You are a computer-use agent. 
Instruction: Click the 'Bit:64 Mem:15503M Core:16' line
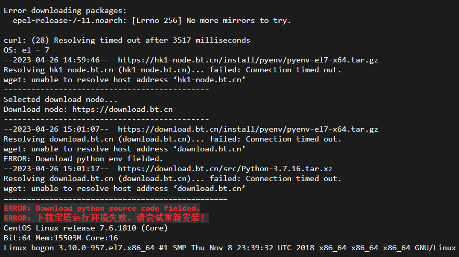click(60, 238)
